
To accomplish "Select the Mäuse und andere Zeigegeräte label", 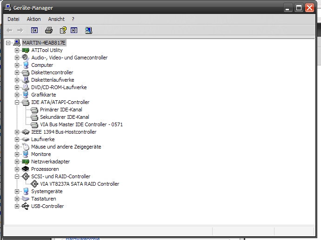I will [66, 147].
